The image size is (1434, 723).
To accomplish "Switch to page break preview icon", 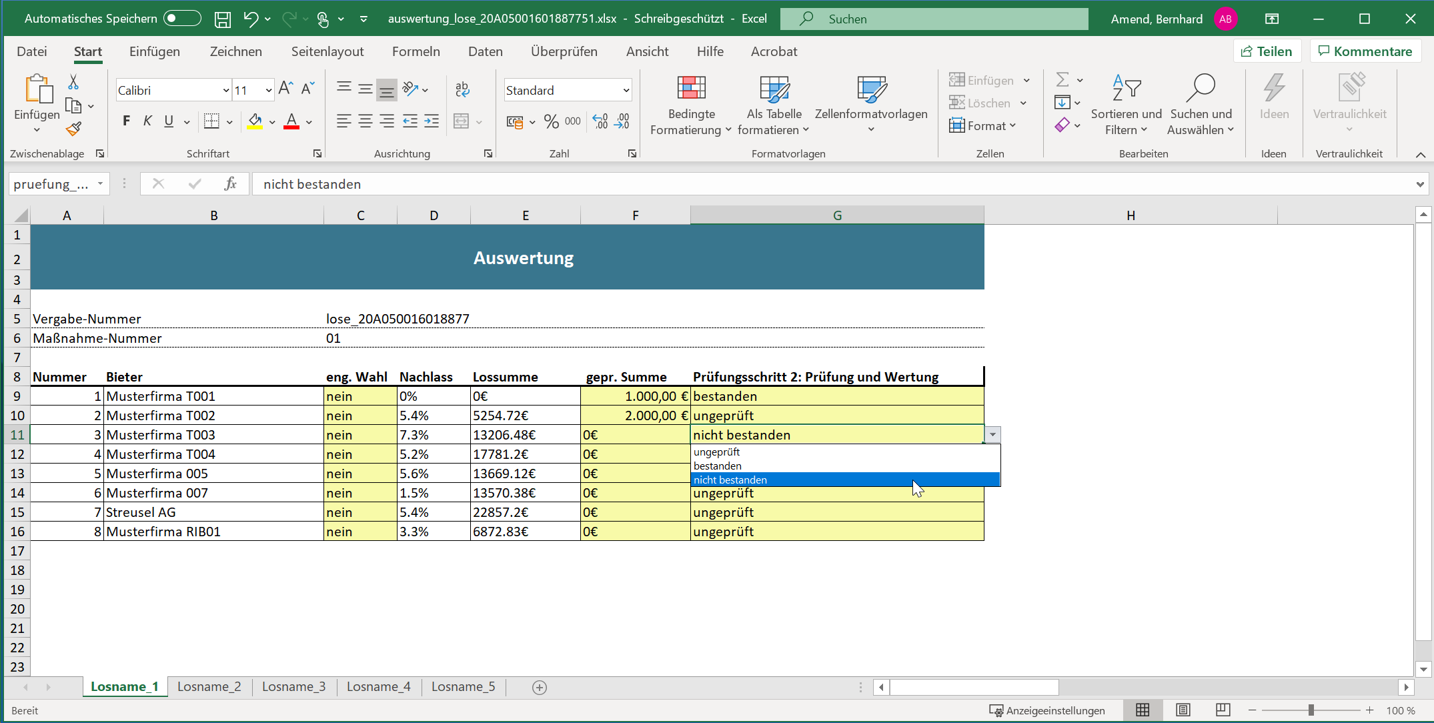I will [1223, 710].
